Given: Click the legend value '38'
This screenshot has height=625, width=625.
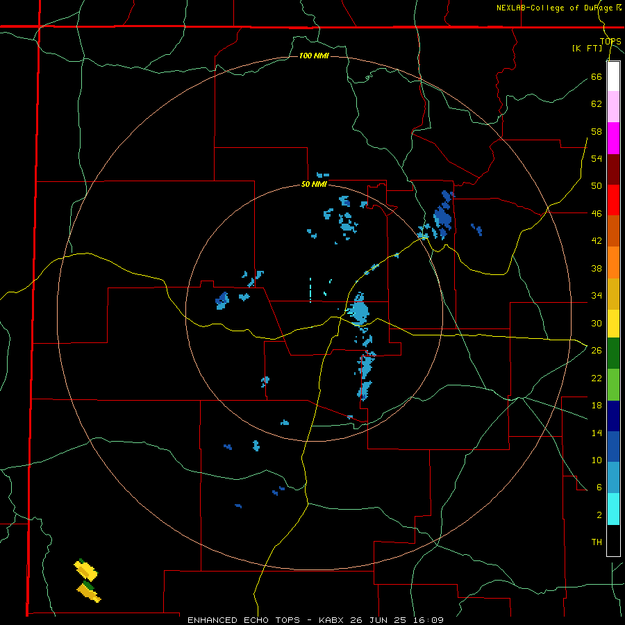Looking at the screenshot, I should [597, 269].
